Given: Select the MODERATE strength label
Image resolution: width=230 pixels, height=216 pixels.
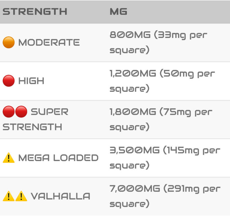Looking at the screenshot, I should pos(49,43).
